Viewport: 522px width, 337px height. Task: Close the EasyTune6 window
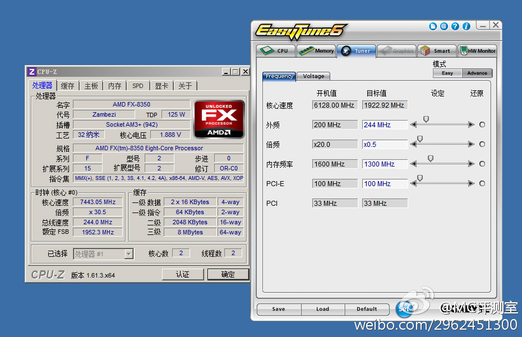(x=496, y=25)
